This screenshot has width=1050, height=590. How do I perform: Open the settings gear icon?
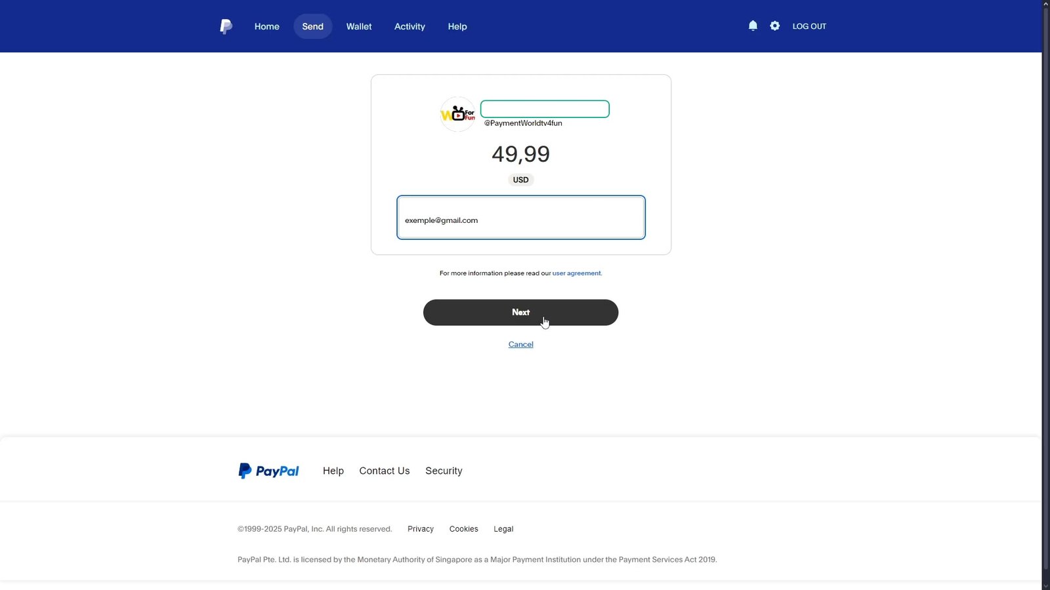coord(775,26)
